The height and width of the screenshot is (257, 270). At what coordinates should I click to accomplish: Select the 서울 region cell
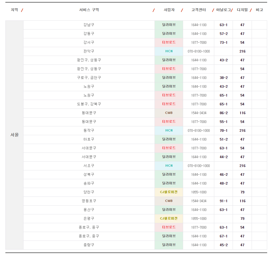point(14,135)
